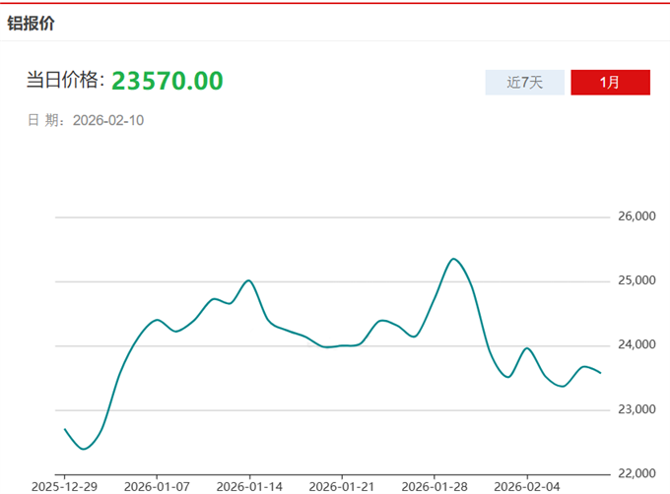
Task: Select the red 1月 tab
Action: (x=610, y=83)
